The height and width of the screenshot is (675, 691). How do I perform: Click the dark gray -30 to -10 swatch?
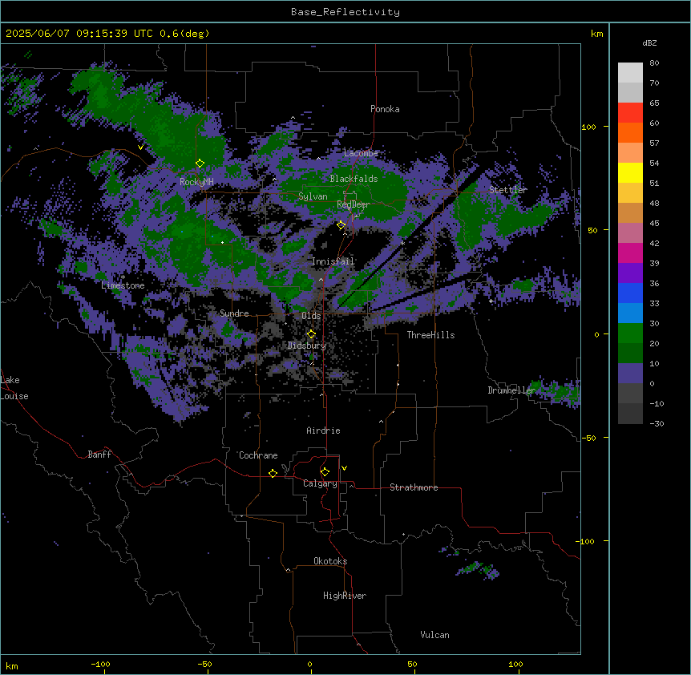(x=630, y=414)
